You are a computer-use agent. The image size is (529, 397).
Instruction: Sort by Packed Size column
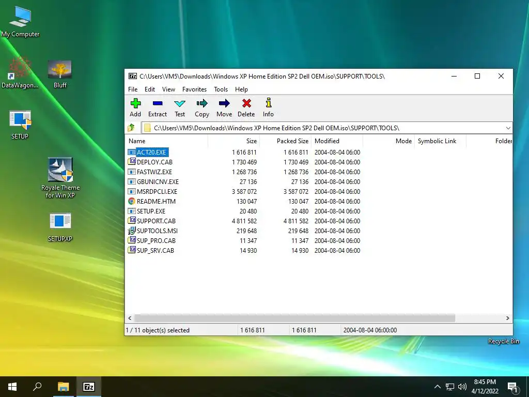tap(285, 141)
